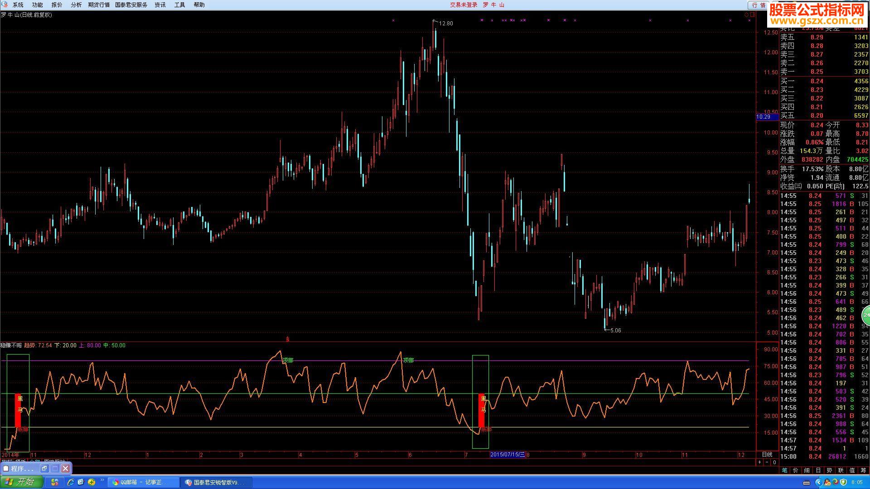Click the first 黑马 red signal bar
The width and height of the screenshot is (870, 489).
(19, 411)
